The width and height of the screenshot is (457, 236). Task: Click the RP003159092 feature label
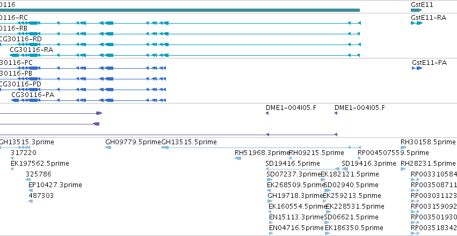[x=434, y=206]
